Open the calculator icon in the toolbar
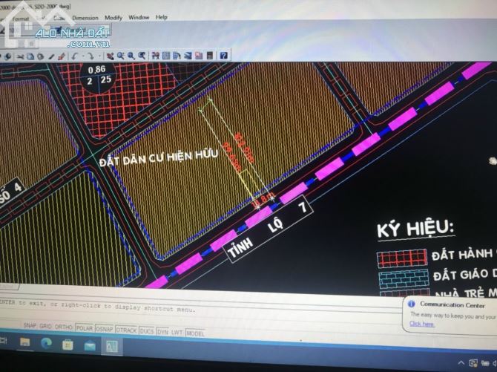The width and height of the screenshot is (497, 372). (x=210, y=56)
